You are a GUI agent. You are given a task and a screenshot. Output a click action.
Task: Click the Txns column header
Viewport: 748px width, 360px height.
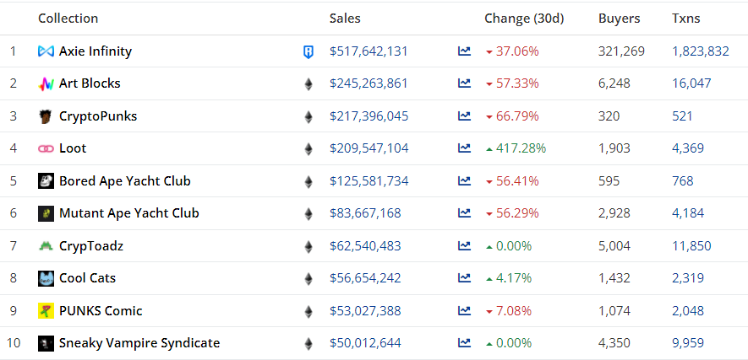point(685,19)
